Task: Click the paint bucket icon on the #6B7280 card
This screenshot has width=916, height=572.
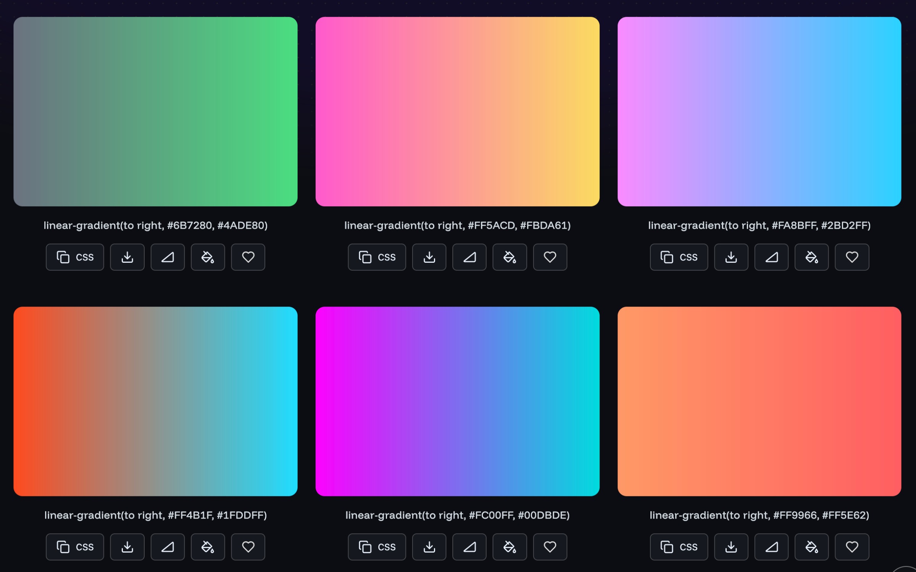Action: point(208,257)
